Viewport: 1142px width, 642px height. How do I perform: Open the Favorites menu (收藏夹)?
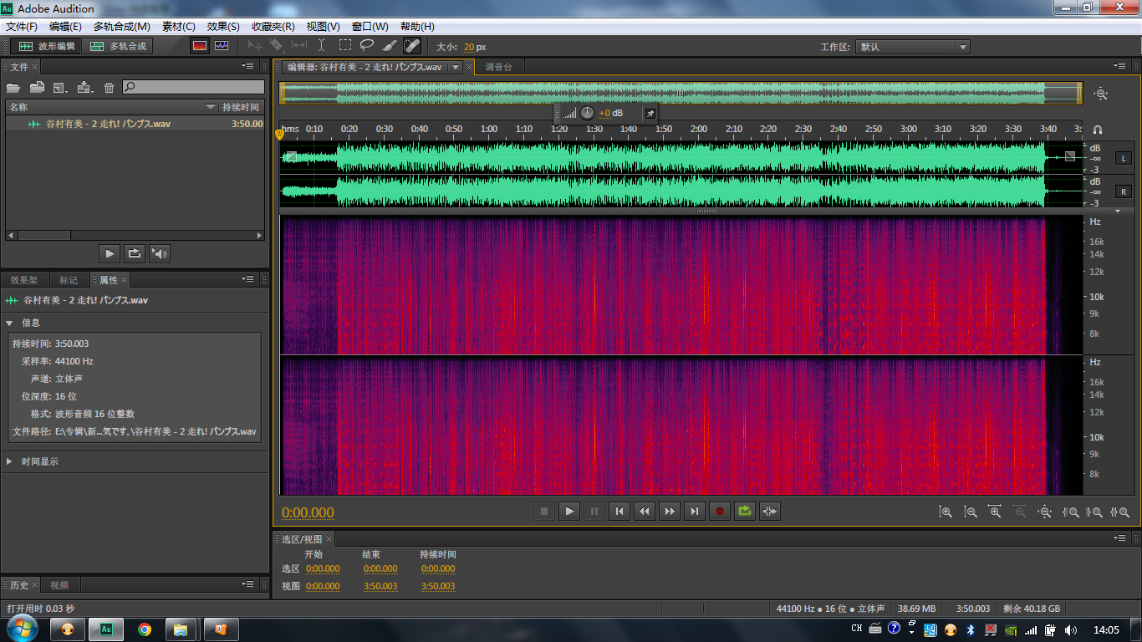click(273, 27)
